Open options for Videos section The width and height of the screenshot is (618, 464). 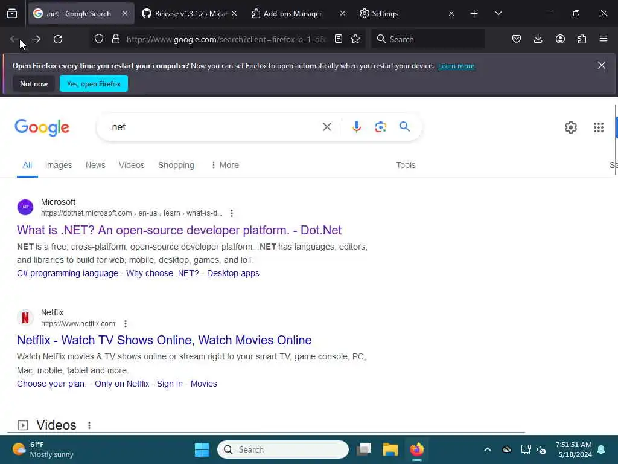89,425
